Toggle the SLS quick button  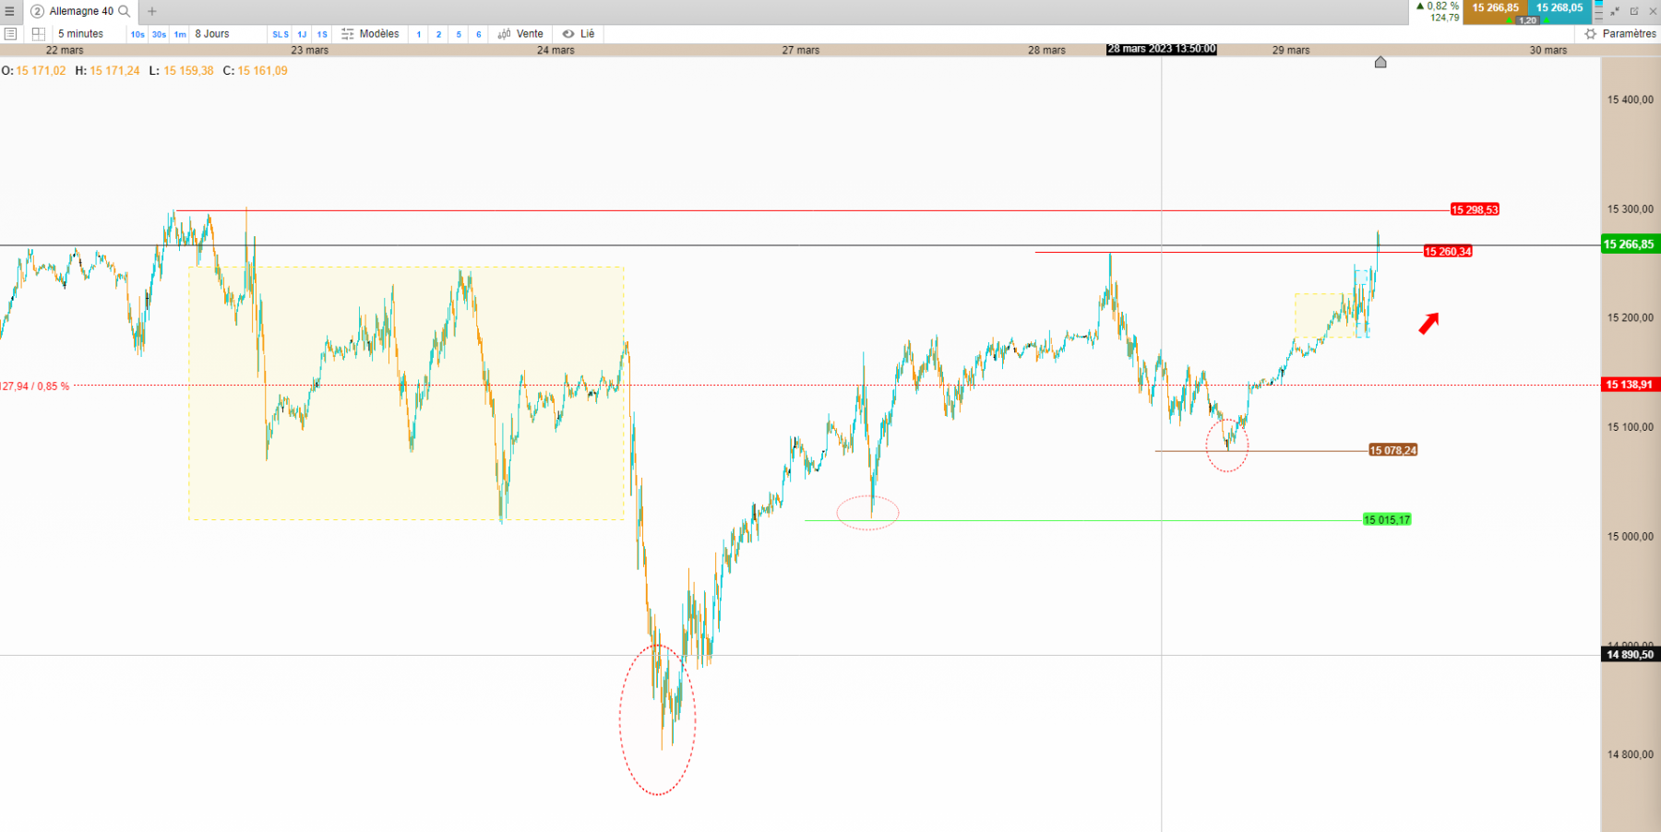point(281,34)
